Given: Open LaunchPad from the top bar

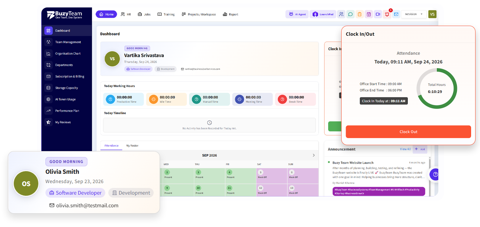Looking at the screenshot, I should click(323, 14).
